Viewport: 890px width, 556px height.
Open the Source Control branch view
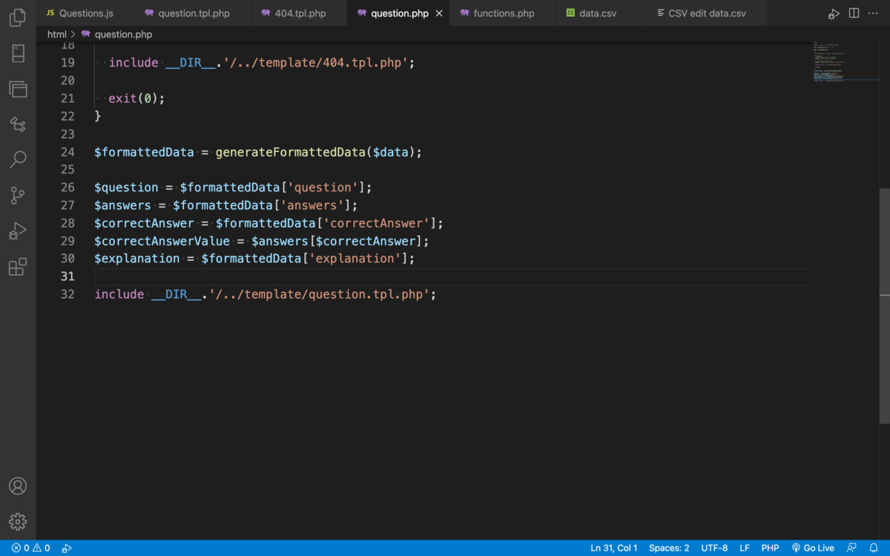[x=18, y=195]
